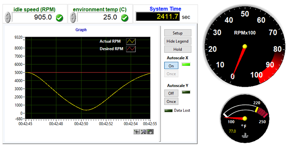This screenshot has height=146, width=288.
Task: Click the Autoscale X green LED indicator
Action: pyautogui.click(x=186, y=65)
